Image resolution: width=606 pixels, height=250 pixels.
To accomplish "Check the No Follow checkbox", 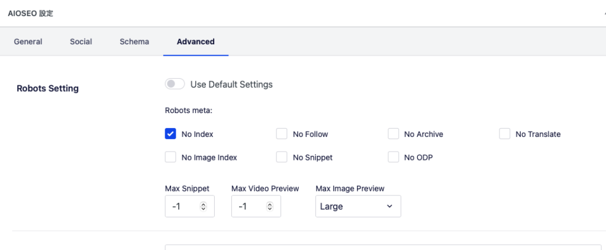I will [x=282, y=134].
